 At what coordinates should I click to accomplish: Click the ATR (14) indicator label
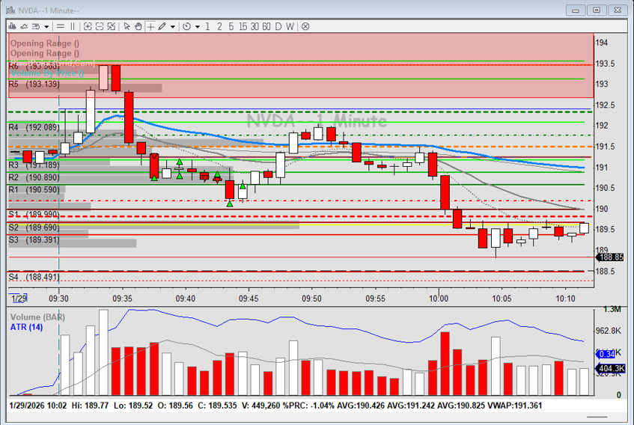[x=26, y=327]
